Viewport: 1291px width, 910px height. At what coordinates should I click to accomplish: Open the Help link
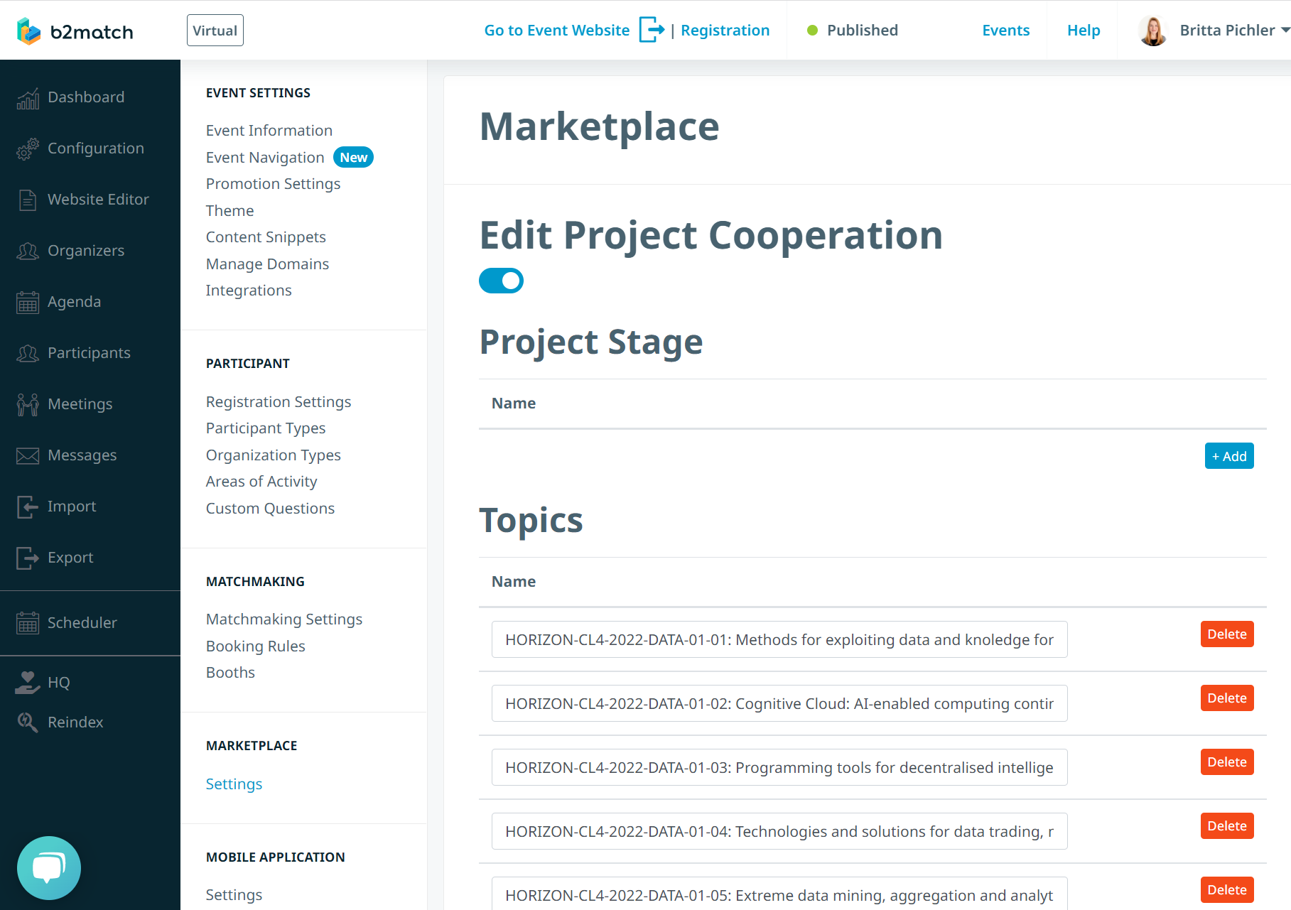pos(1084,31)
